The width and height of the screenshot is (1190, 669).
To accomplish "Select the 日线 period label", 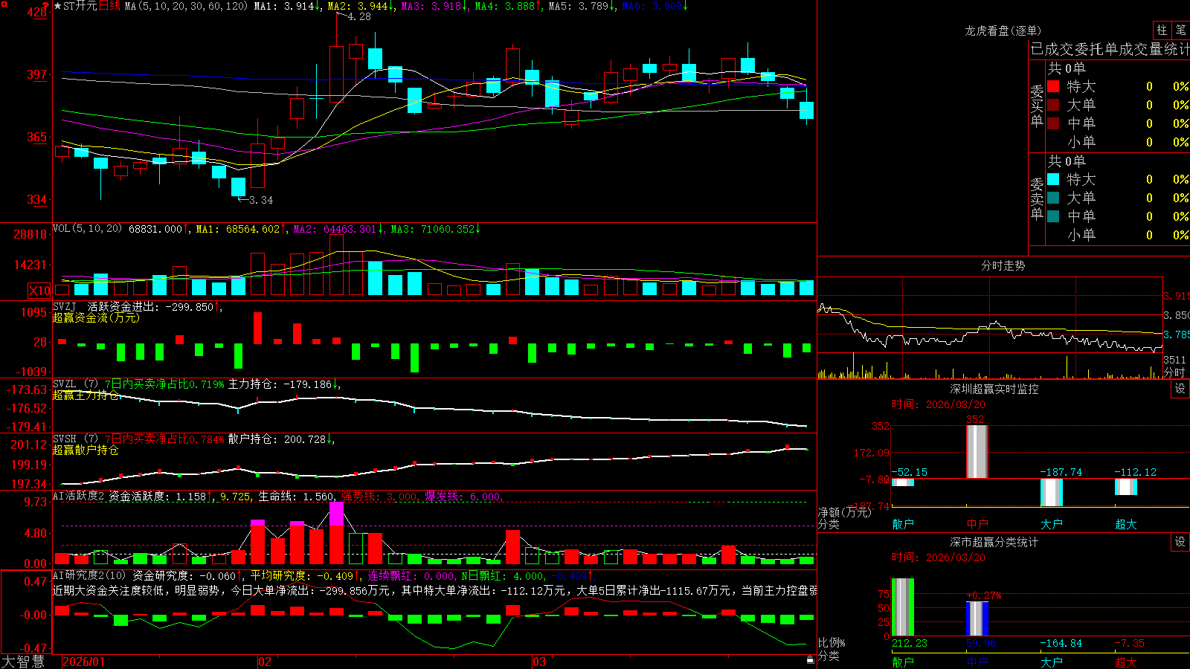I will click(x=109, y=6).
